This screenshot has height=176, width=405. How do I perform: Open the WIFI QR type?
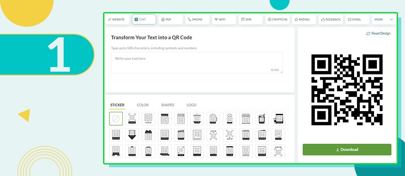click(224, 19)
